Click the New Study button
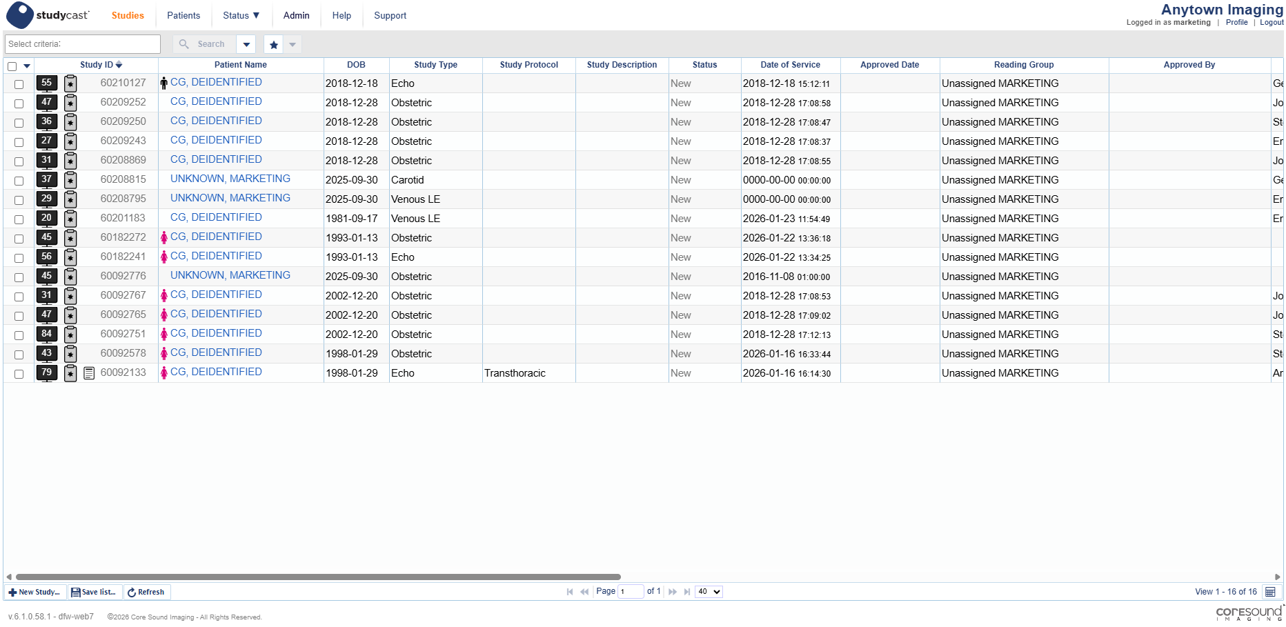 click(34, 593)
